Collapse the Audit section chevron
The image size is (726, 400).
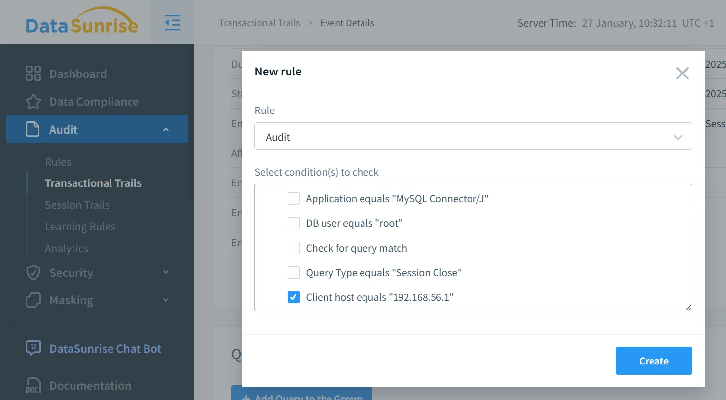click(x=166, y=129)
